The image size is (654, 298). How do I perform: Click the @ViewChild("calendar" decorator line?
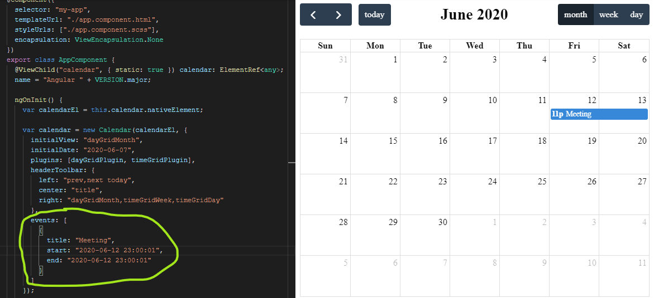[x=149, y=70]
